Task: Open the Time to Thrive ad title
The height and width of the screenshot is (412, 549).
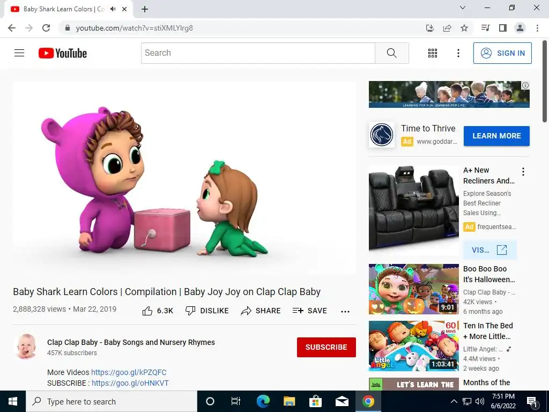Action: coord(428,128)
